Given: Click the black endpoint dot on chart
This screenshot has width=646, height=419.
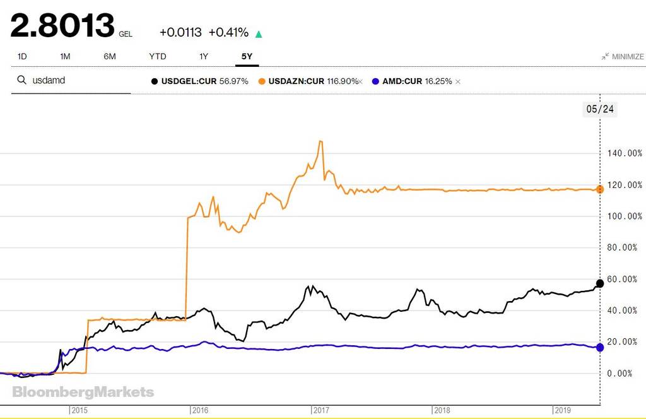Looking at the screenshot, I should click(600, 283).
